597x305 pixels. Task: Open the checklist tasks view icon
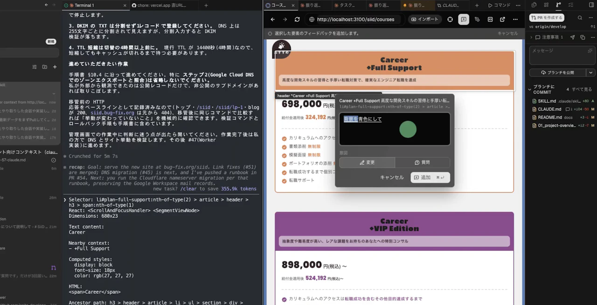point(571,5)
